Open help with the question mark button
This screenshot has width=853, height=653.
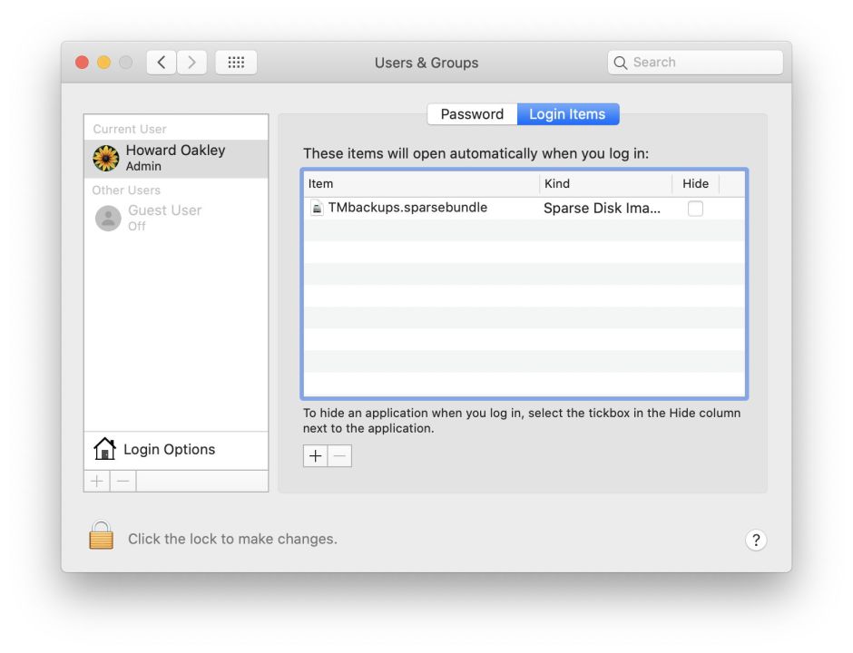[x=755, y=541]
